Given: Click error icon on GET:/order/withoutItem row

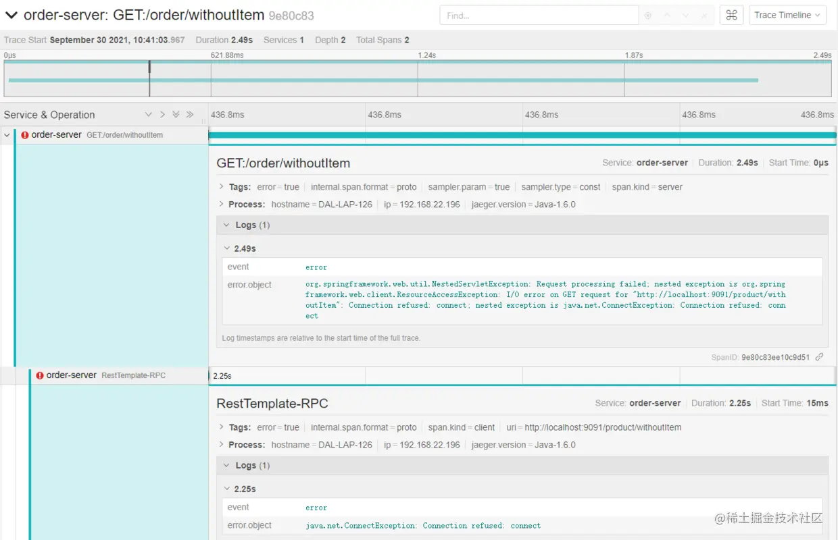Looking at the screenshot, I should coord(25,135).
